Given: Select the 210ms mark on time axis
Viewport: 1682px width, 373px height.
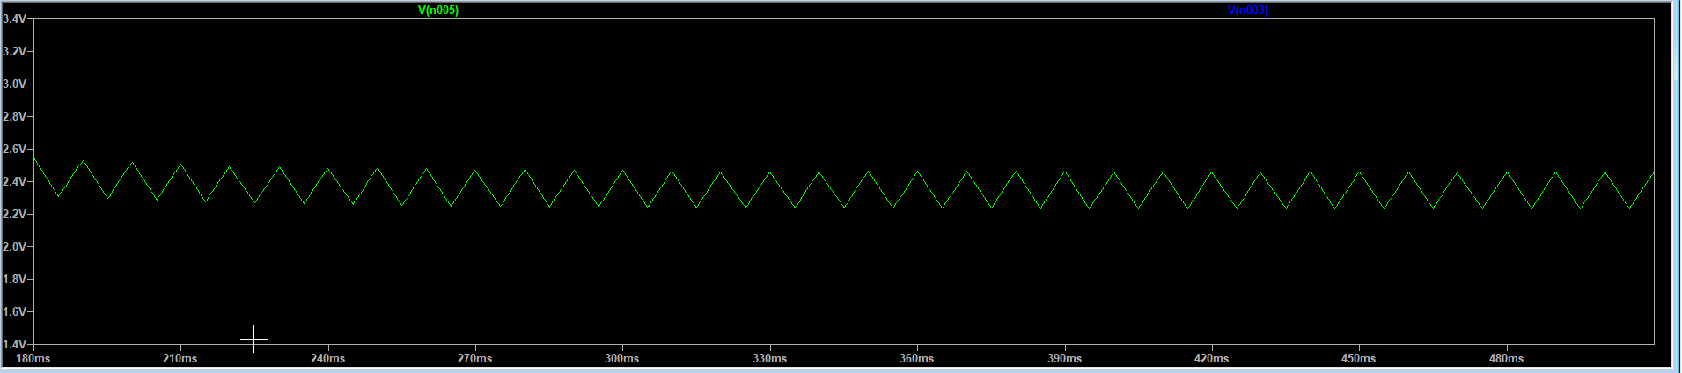Looking at the screenshot, I should point(180,358).
